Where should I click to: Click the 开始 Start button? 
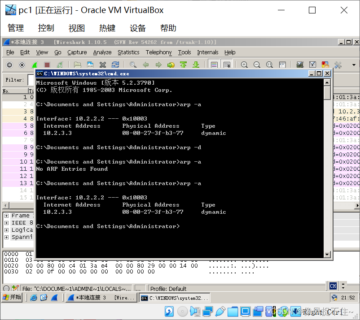coord(12,298)
